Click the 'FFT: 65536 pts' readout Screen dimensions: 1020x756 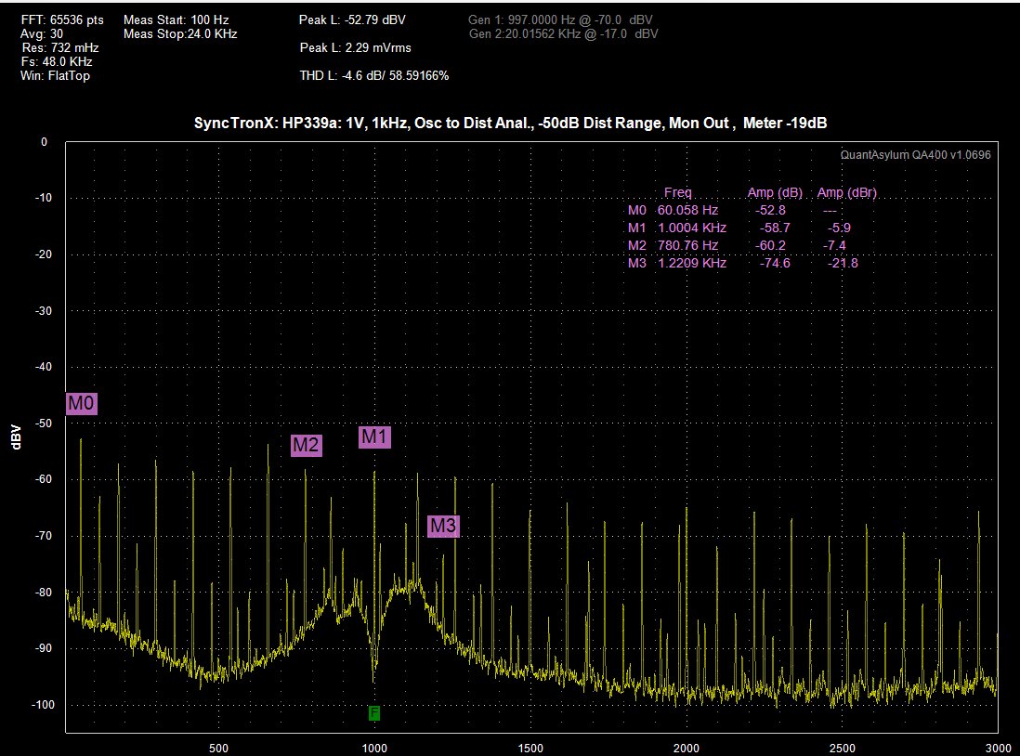(x=62, y=20)
